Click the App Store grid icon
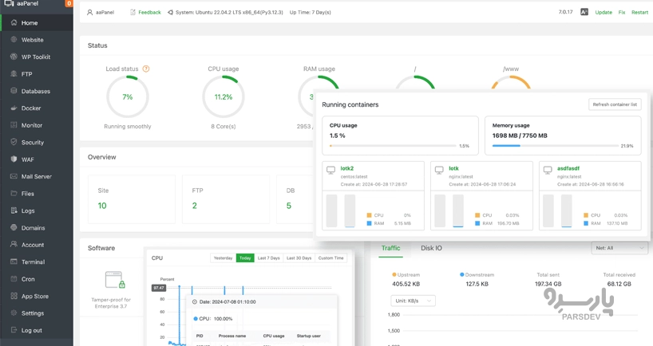Screen dimensions: 653x346 tap(14, 296)
